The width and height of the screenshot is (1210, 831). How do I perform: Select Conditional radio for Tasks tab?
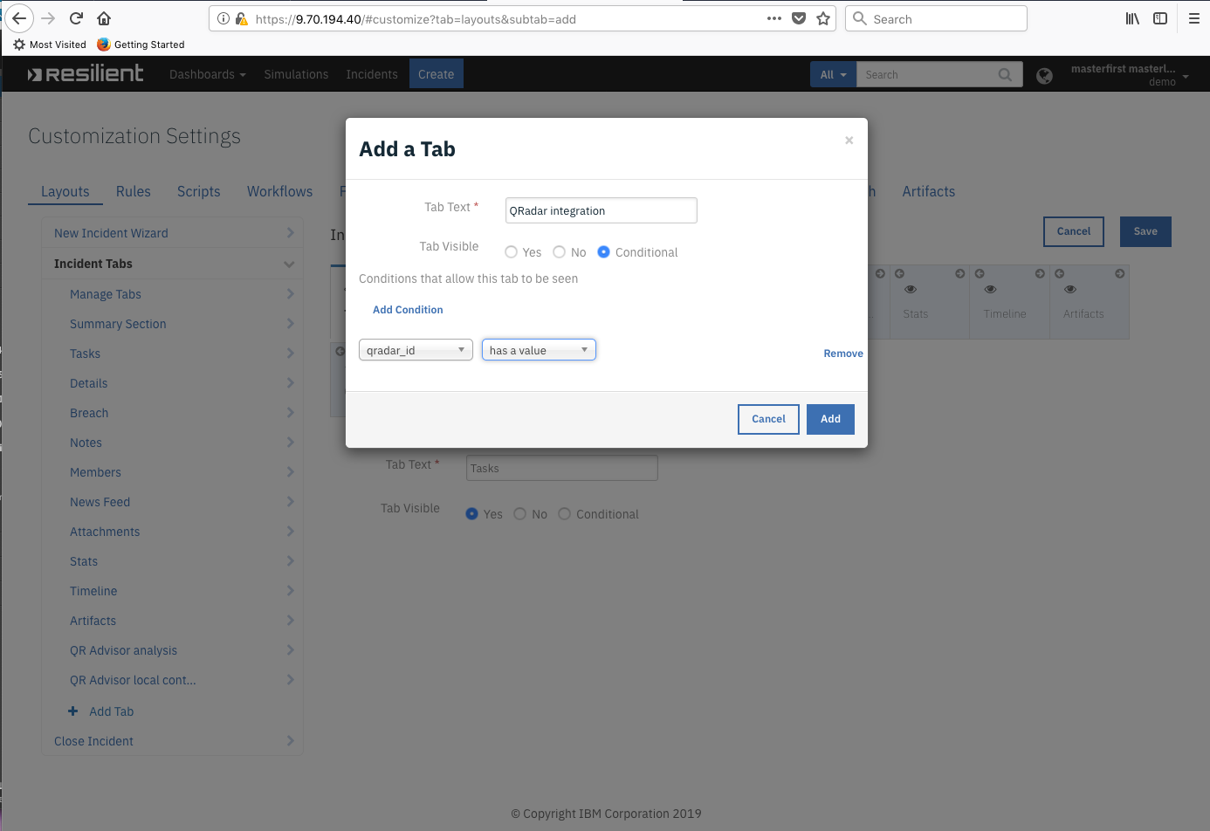coord(565,514)
